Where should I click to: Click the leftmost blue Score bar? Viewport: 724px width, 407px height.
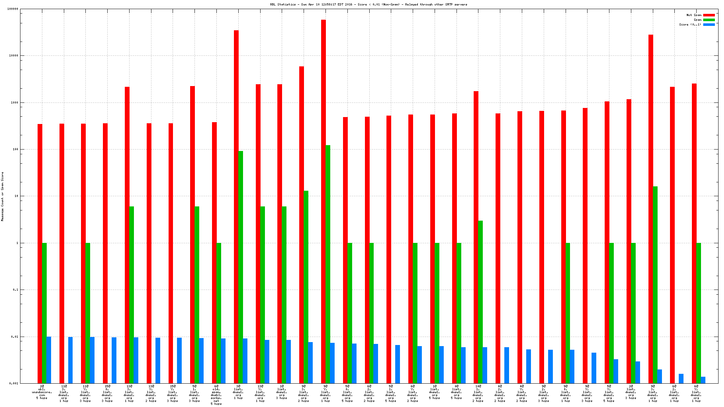49,360
